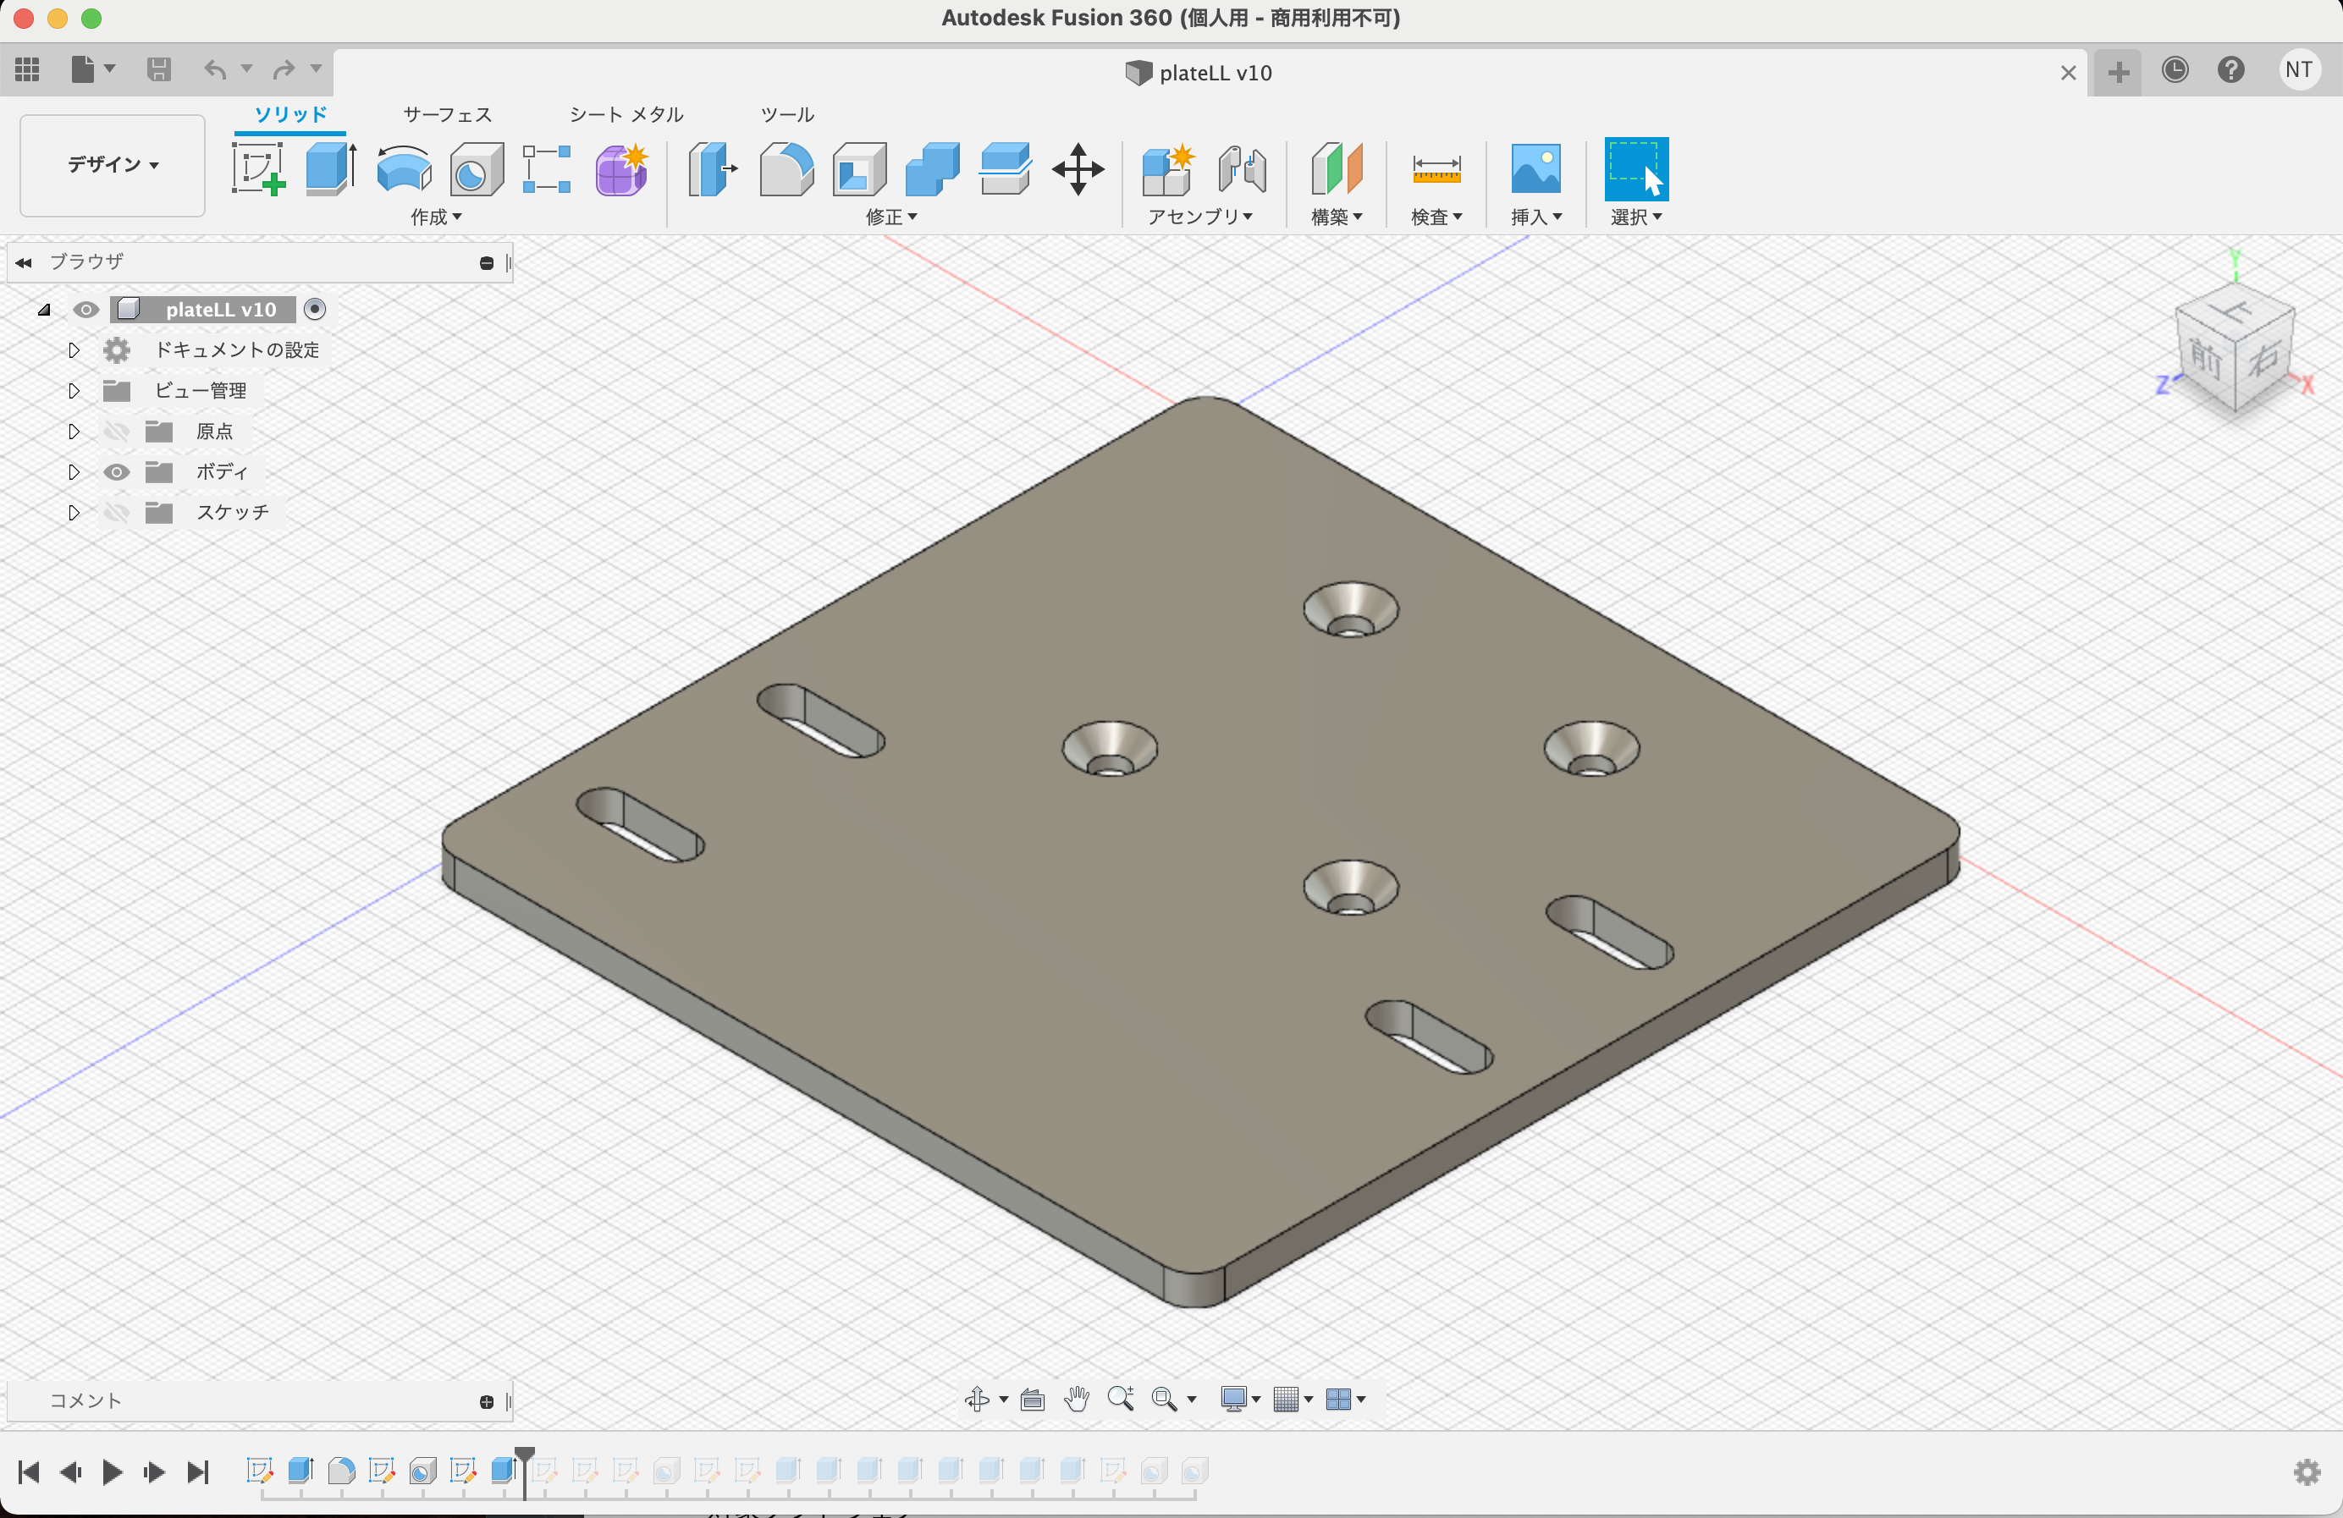
Task: Toggle visibility of plateLL v10 component
Action: (x=85, y=310)
